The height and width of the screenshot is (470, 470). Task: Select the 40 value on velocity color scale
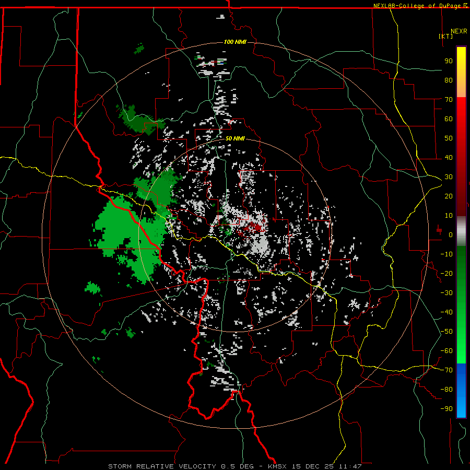click(x=449, y=157)
